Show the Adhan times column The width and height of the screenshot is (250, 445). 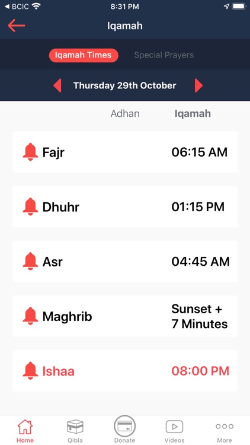click(125, 113)
